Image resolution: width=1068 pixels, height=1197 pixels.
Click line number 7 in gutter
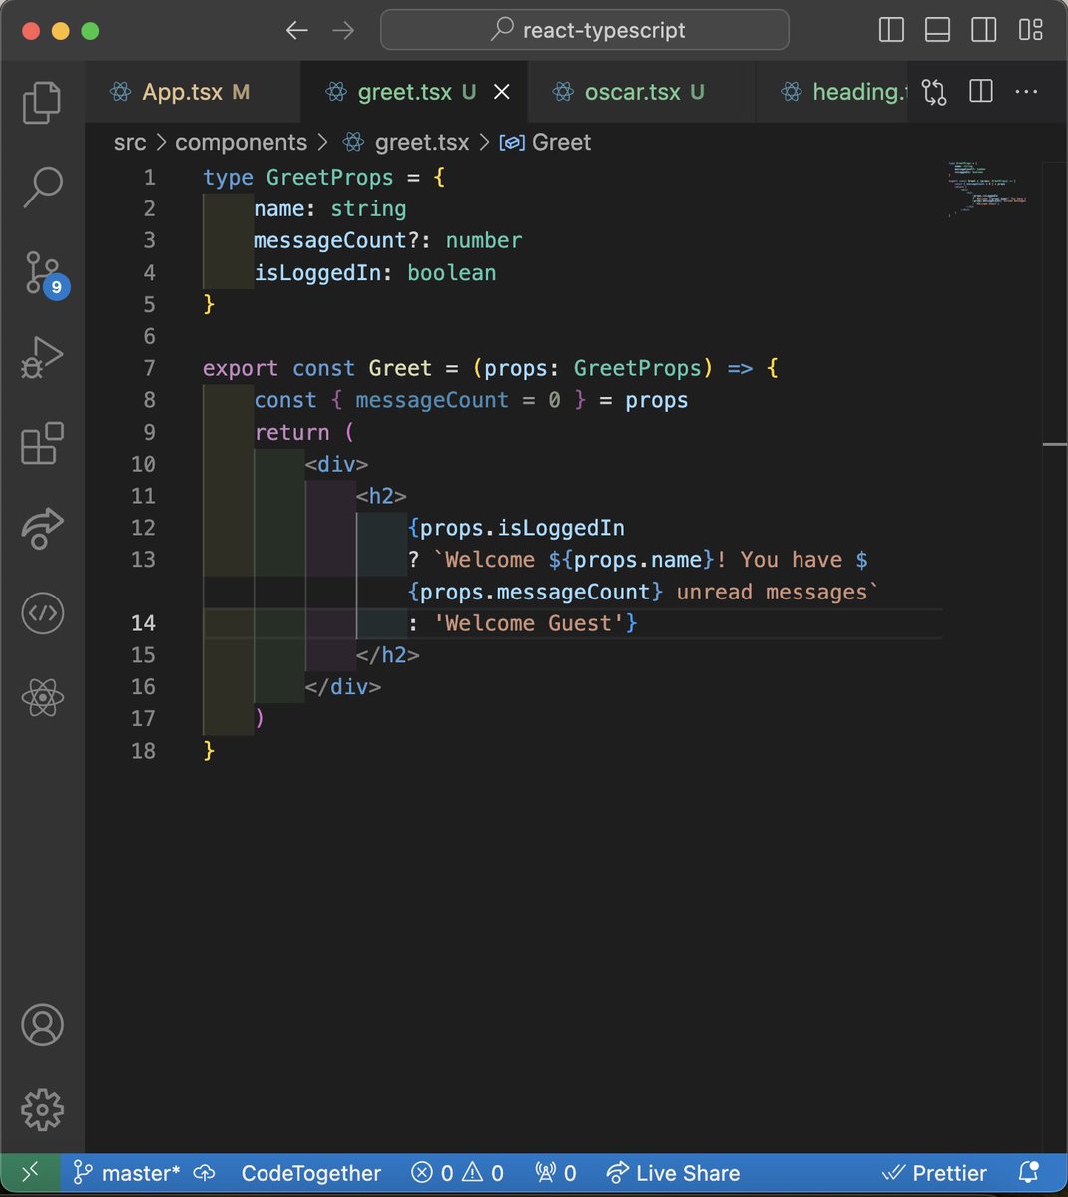(x=149, y=368)
